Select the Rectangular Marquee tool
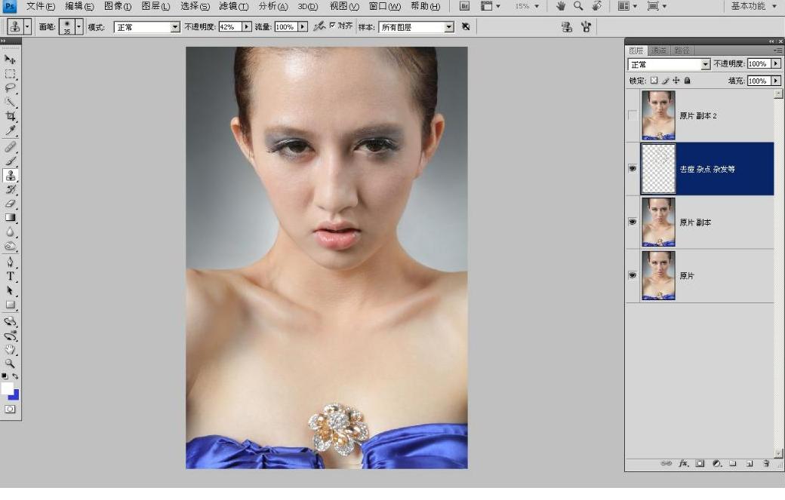 [10, 74]
